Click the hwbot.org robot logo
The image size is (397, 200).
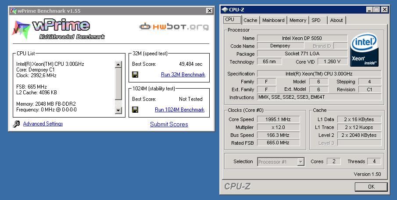(174, 27)
